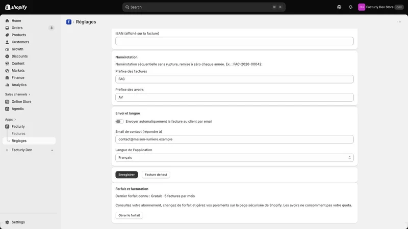Click the pin dot beside Facturly Dev
408x229 pixels.
coord(52,150)
